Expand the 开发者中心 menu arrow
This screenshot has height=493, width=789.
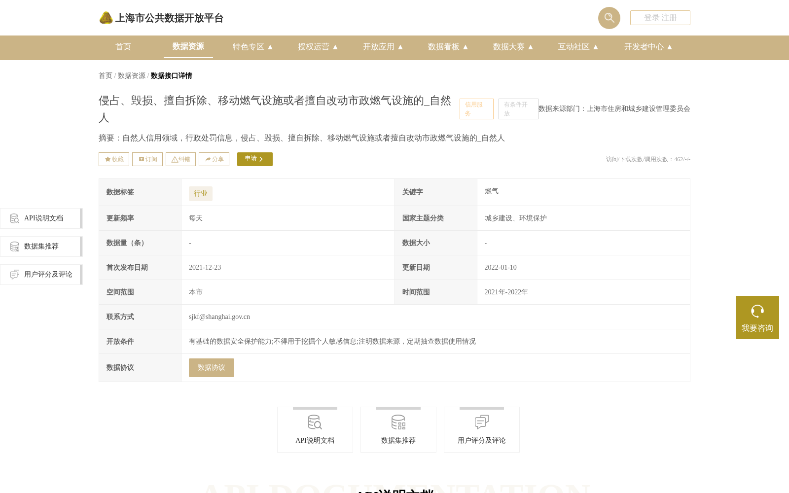(670, 47)
